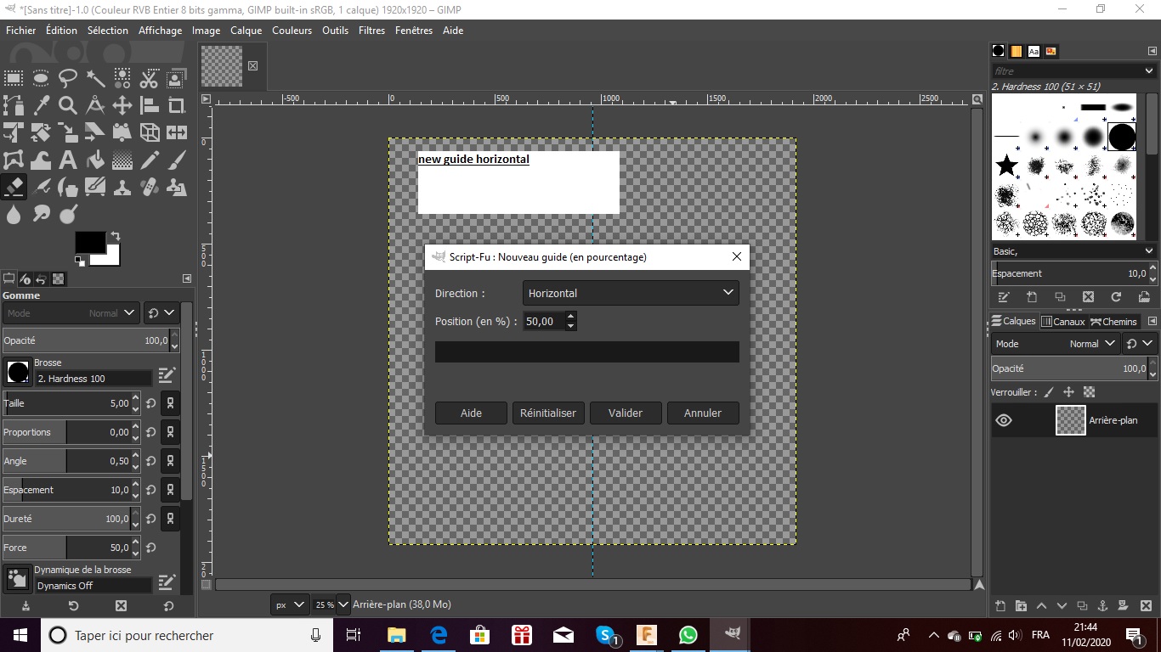Toggle the link button for Angle

(170, 462)
